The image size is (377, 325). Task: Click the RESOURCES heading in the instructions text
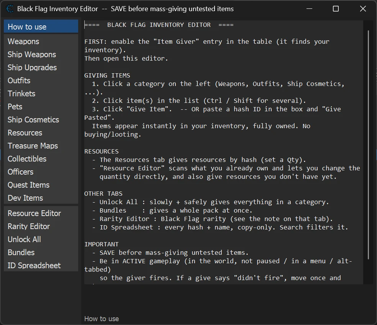pyautogui.click(x=102, y=152)
